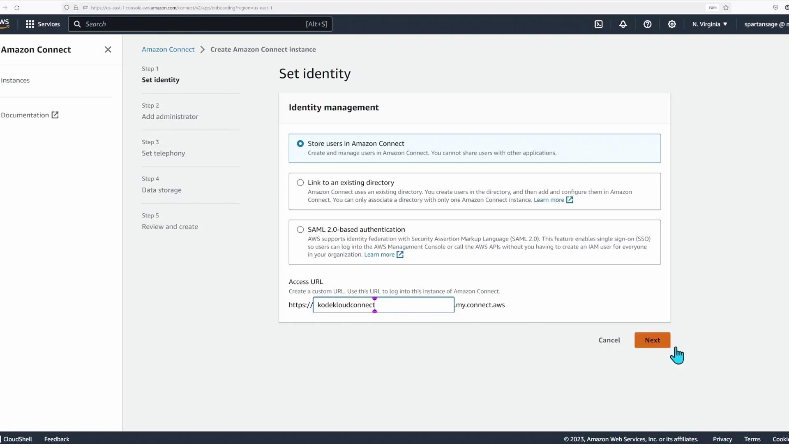This screenshot has height=444, width=789.
Task: Open Instances in the sidebar
Action: coord(15,80)
